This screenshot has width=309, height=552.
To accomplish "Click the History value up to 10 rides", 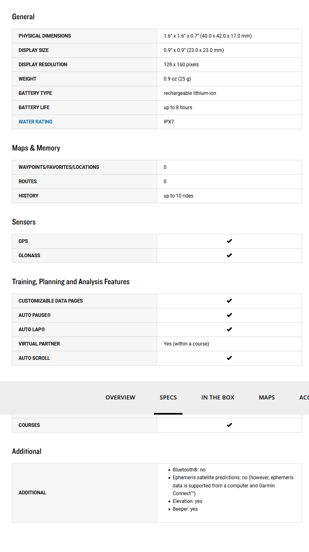I will click(178, 196).
